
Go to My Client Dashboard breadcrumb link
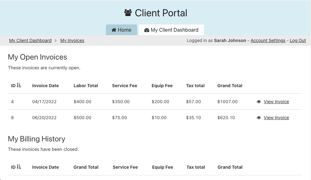[x=30, y=40]
